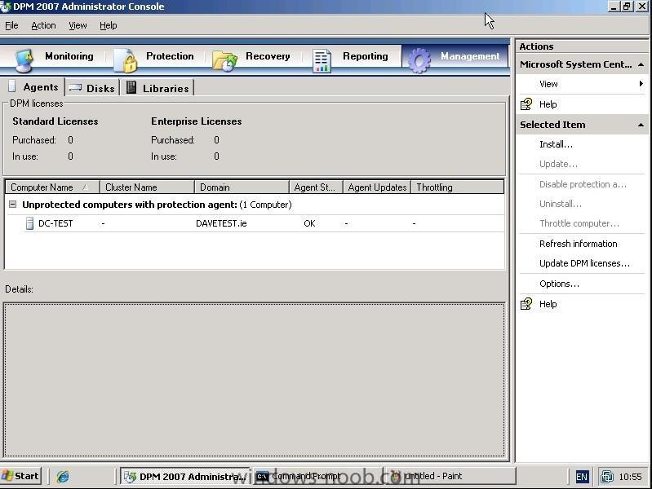Click the 10:55 clock in the system tray

(x=630, y=477)
